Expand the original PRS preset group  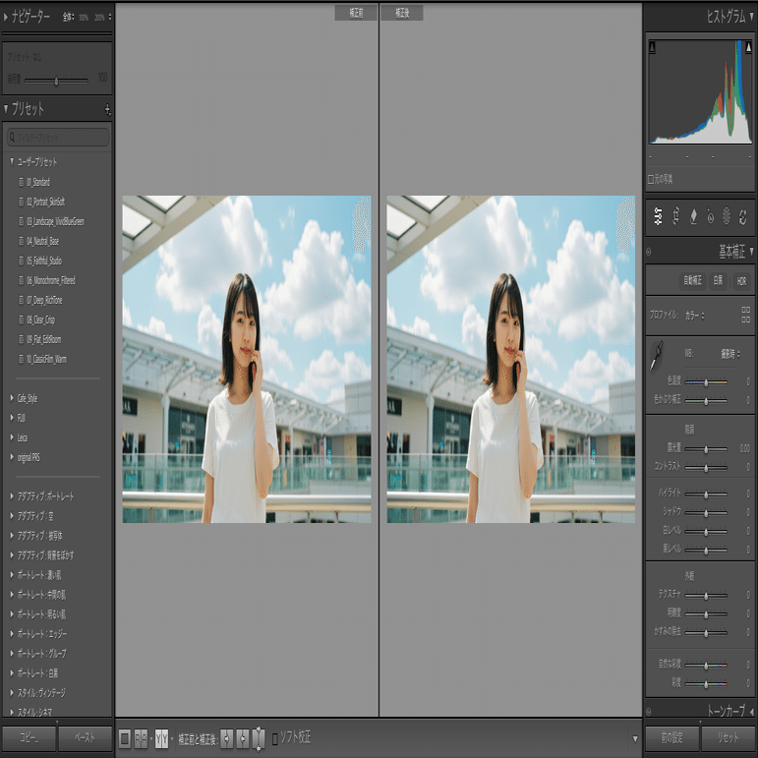pyautogui.click(x=12, y=457)
